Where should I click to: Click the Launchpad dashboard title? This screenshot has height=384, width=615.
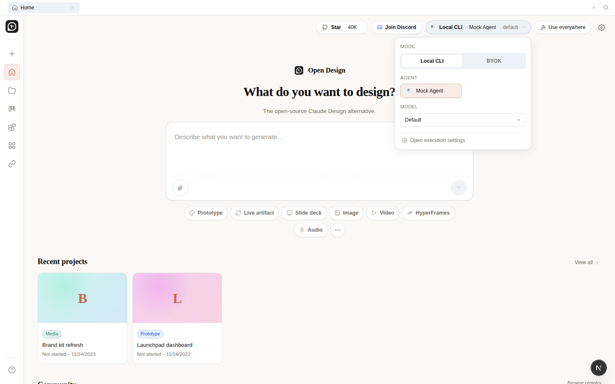point(165,345)
